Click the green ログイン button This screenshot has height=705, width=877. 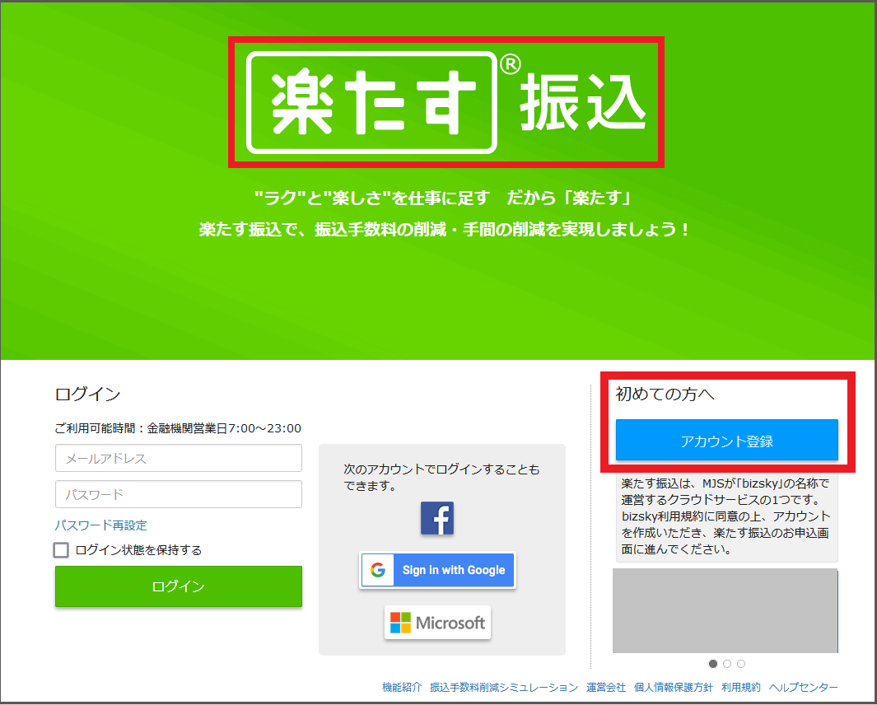179,586
